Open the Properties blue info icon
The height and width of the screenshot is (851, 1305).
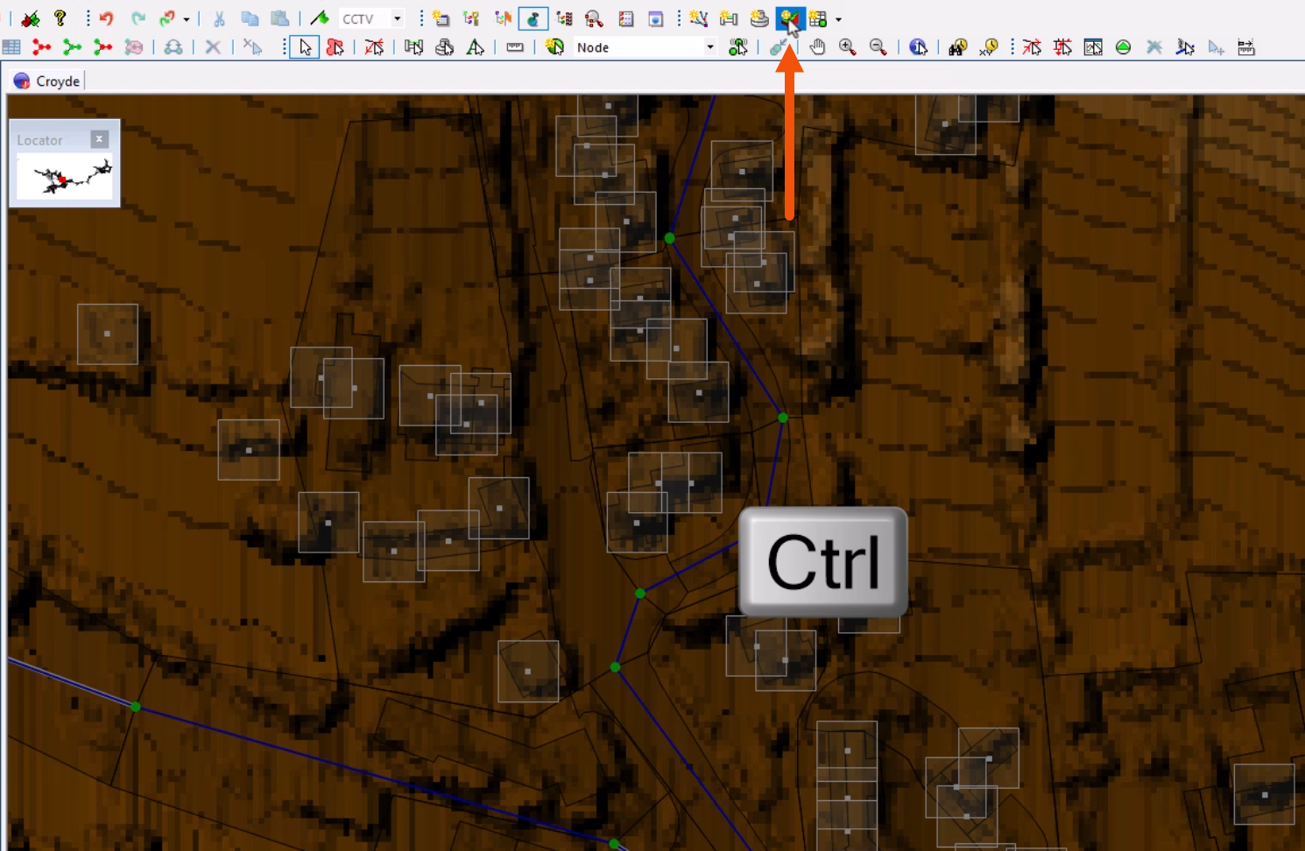click(917, 46)
